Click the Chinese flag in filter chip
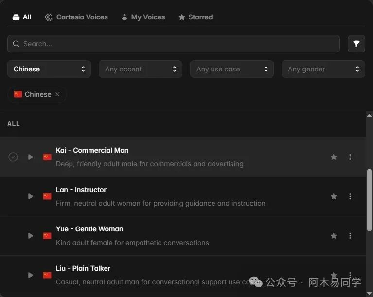 tap(18, 94)
